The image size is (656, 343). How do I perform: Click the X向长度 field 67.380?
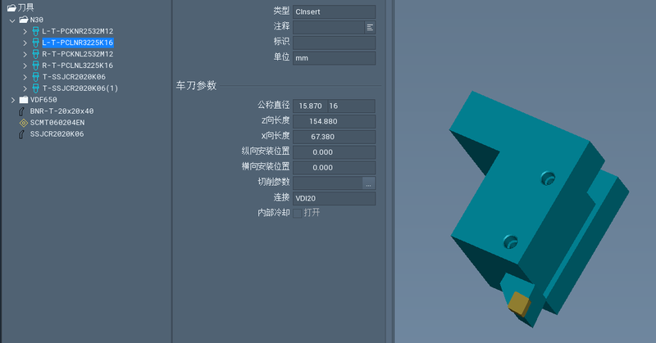pos(335,137)
